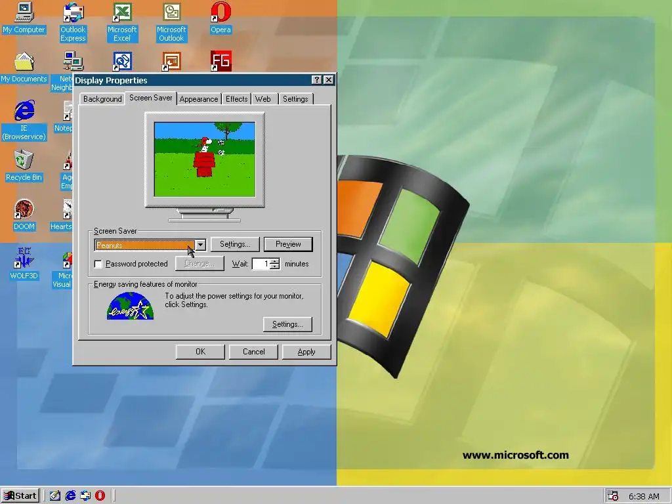This screenshot has height=504, width=672.
Task: Open the Start menu
Action: (20, 496)
